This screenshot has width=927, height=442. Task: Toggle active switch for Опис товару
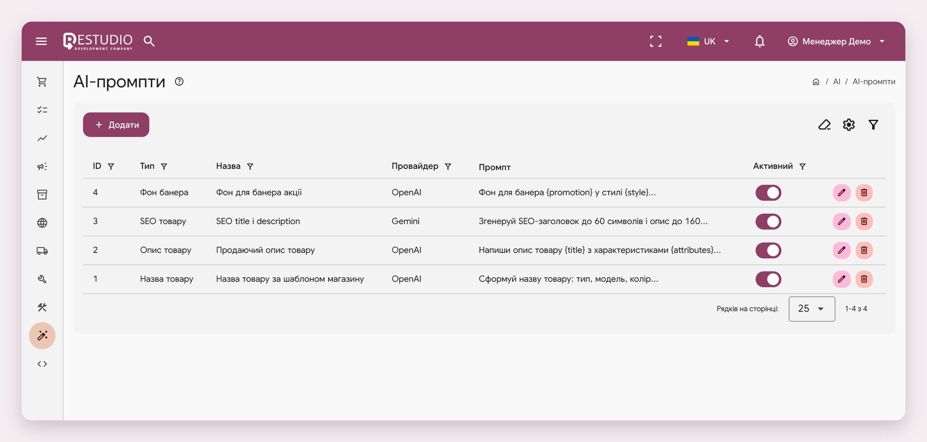point(768,250)
